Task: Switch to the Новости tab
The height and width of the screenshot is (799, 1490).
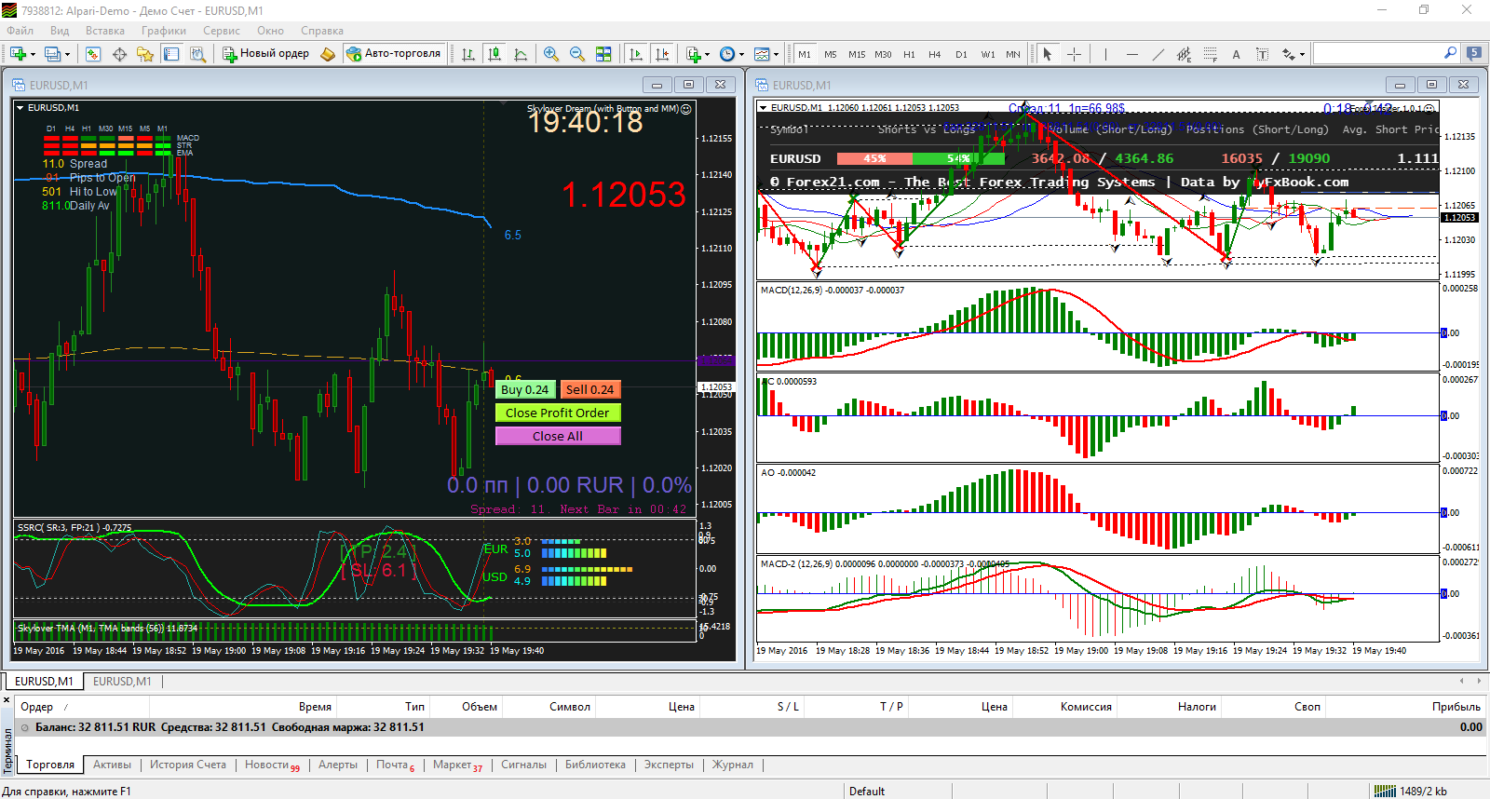Action: [271, 765]
